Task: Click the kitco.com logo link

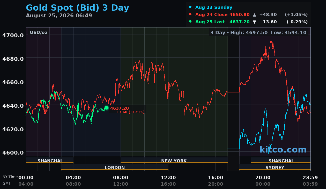Action: point(283,150)
